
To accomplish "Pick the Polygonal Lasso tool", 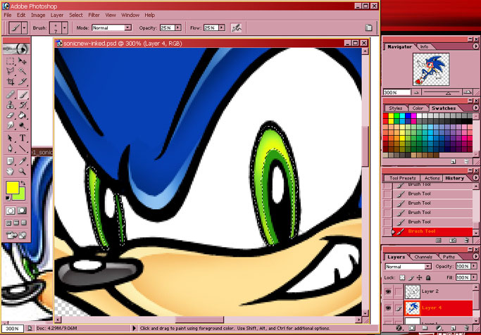I will pos(11,71).
